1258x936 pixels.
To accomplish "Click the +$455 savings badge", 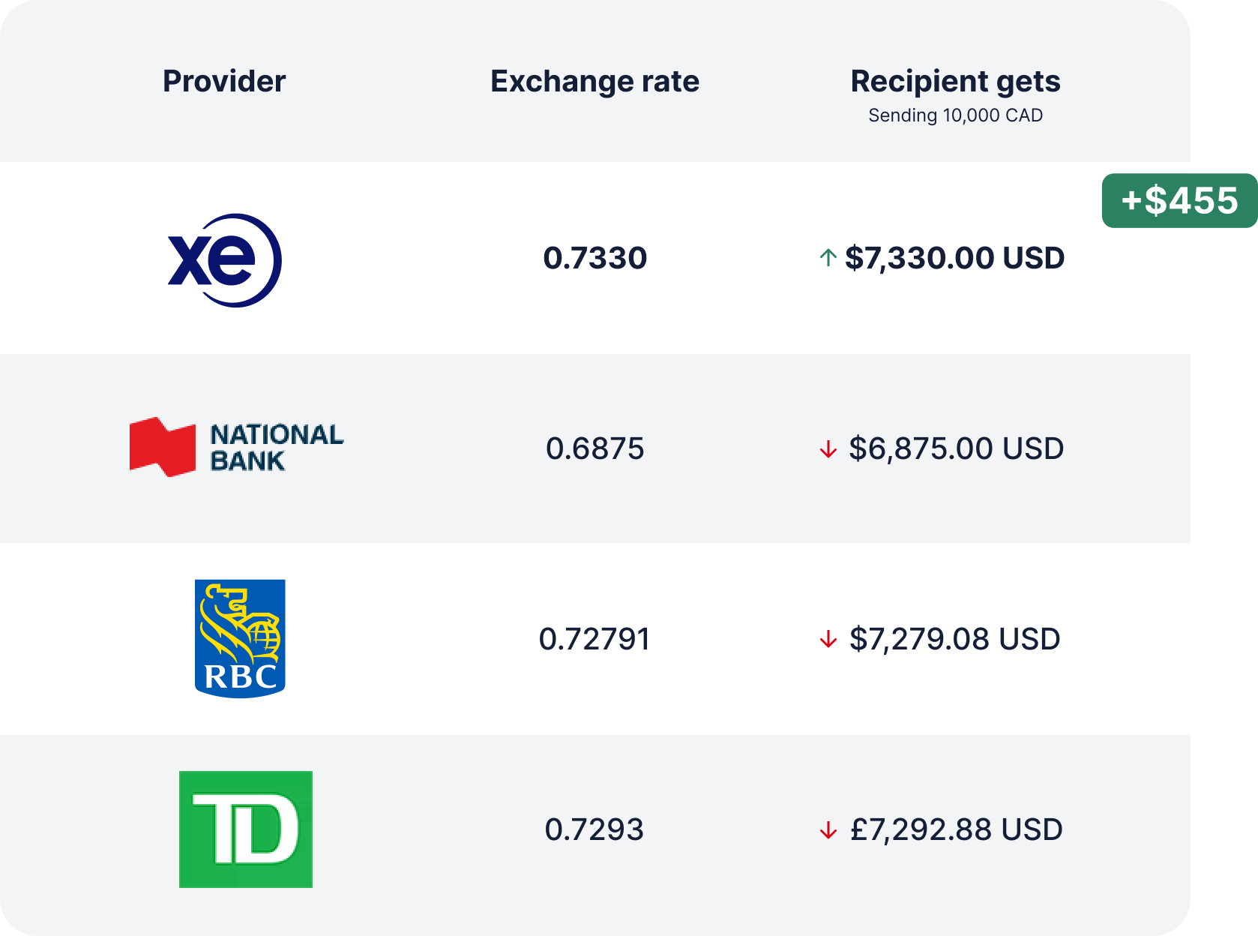I will pos(1179,200).
